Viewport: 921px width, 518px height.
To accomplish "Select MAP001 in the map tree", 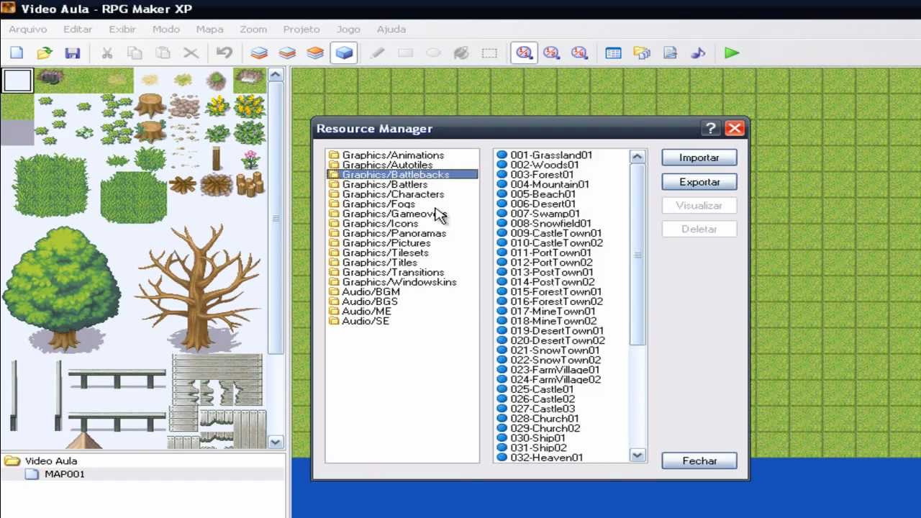I will coord(64,474).
